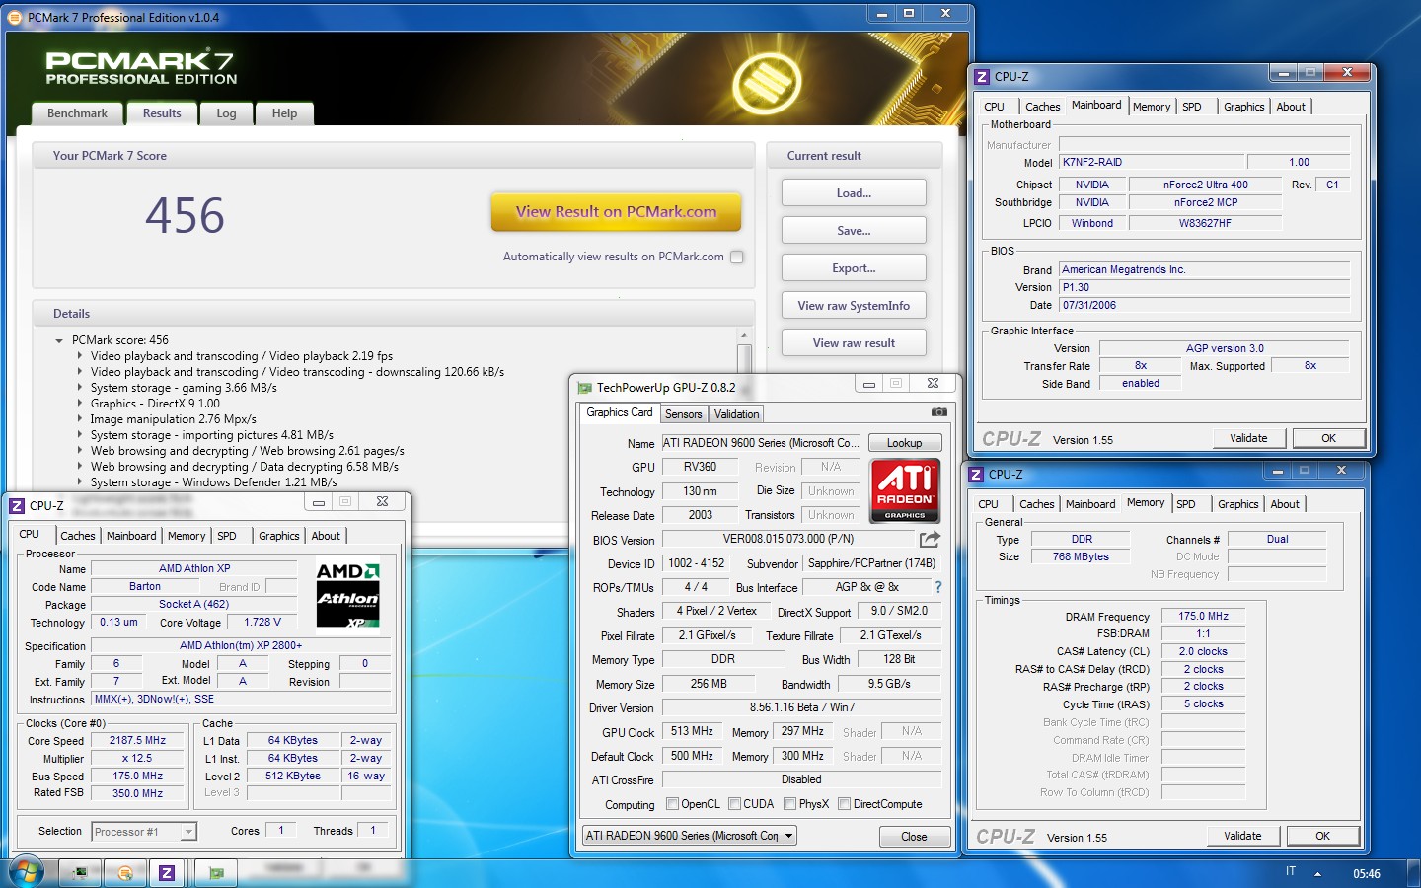Show hidden tray icons arrow
Viewport: 1421px width, 888px height.
(1317, 873)
